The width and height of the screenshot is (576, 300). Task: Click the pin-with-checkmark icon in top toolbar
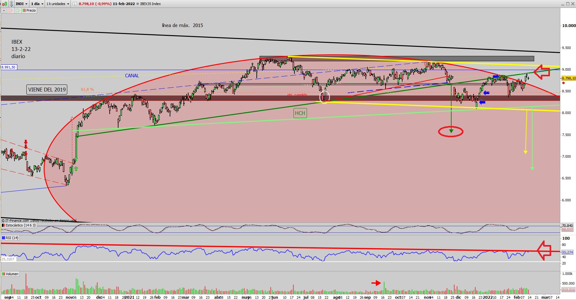[x=11, y=4]
